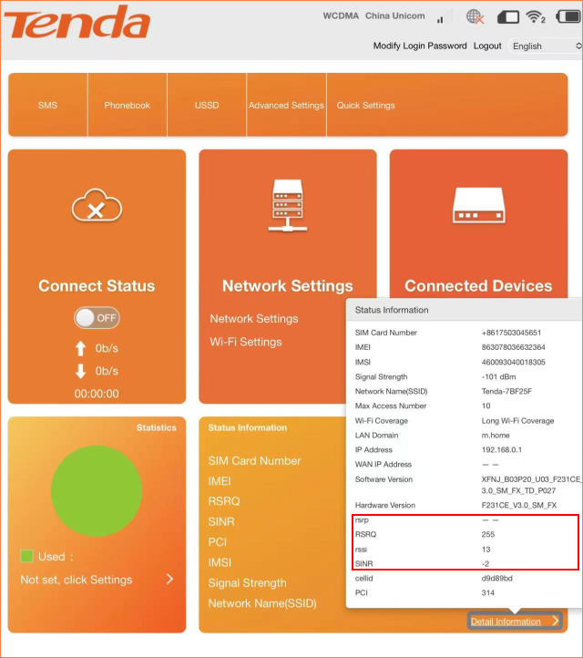Toggle the connection OFF switch
583x658 pixels.
pos(97,318)
